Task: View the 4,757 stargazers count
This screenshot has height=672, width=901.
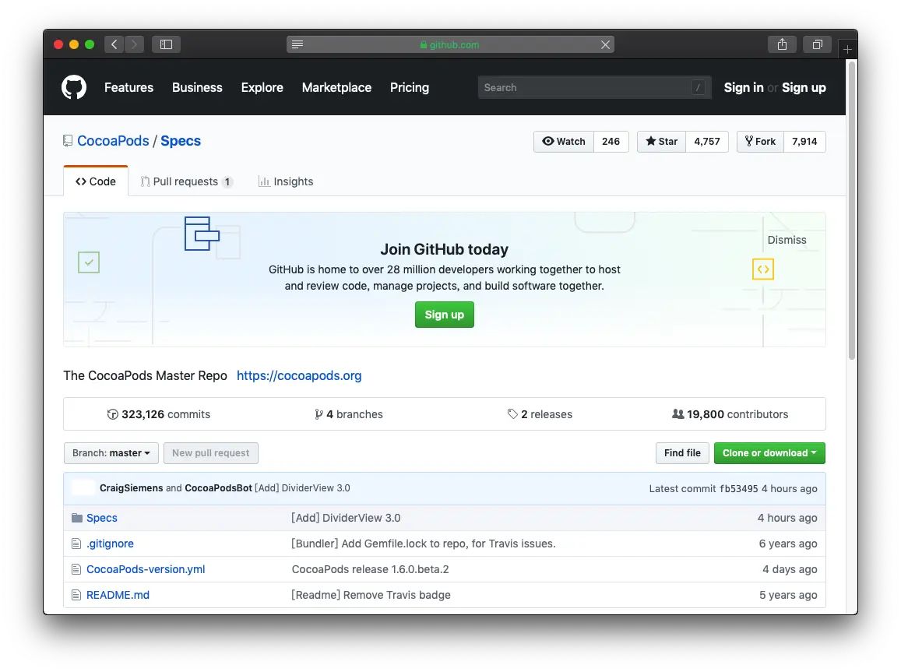Action: pyautogui.click(x=707, y=141)
